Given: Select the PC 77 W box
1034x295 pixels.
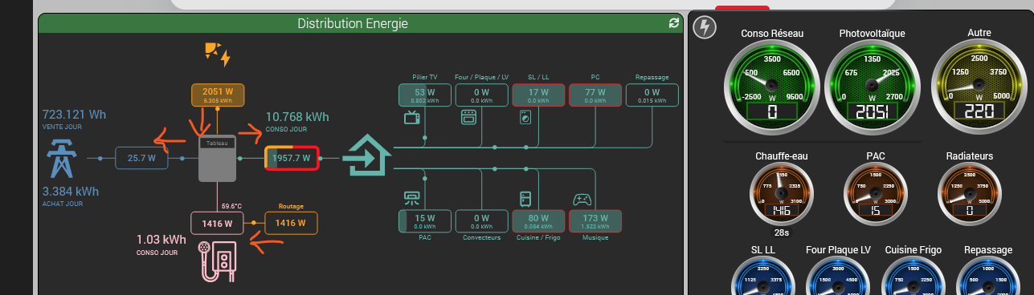Looking at the screenshot, I should click(595, 95).
